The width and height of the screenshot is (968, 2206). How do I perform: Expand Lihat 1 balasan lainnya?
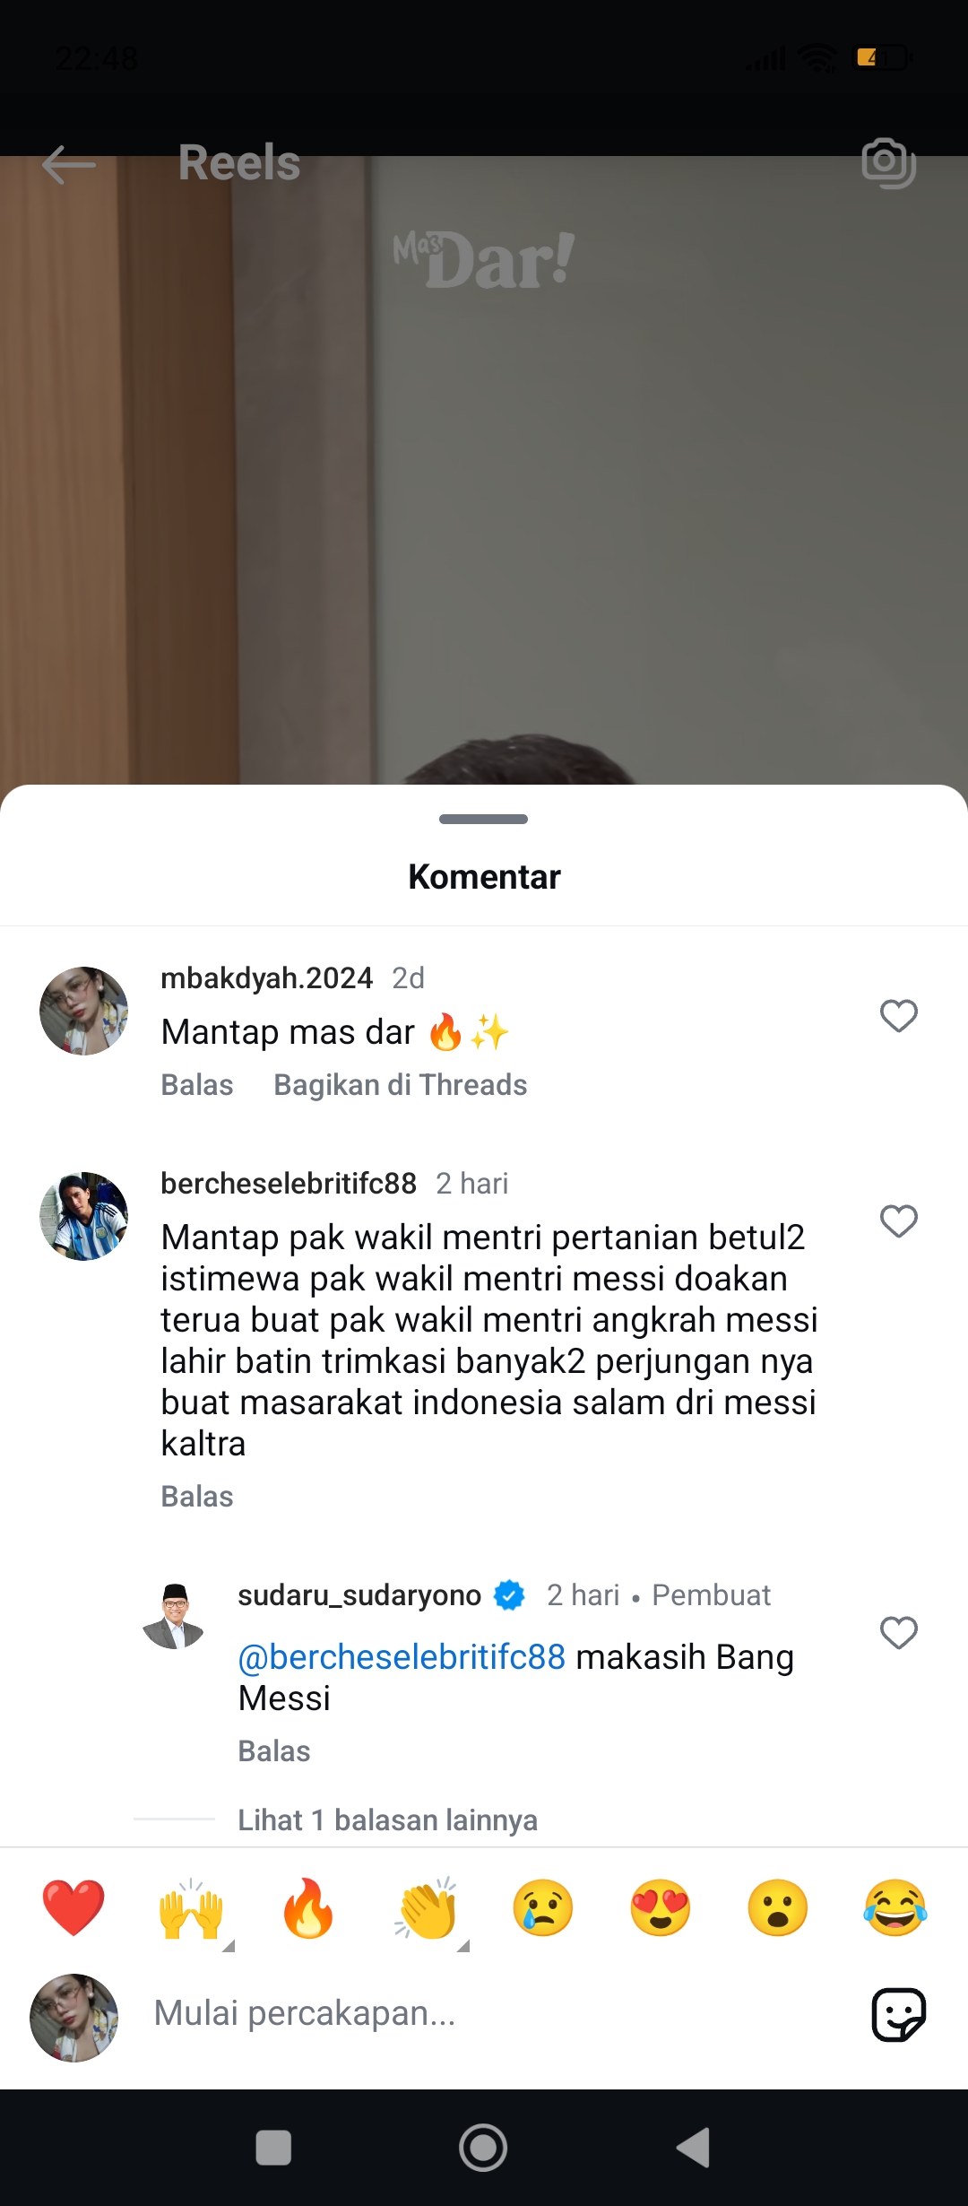[x=387, y=1820]
